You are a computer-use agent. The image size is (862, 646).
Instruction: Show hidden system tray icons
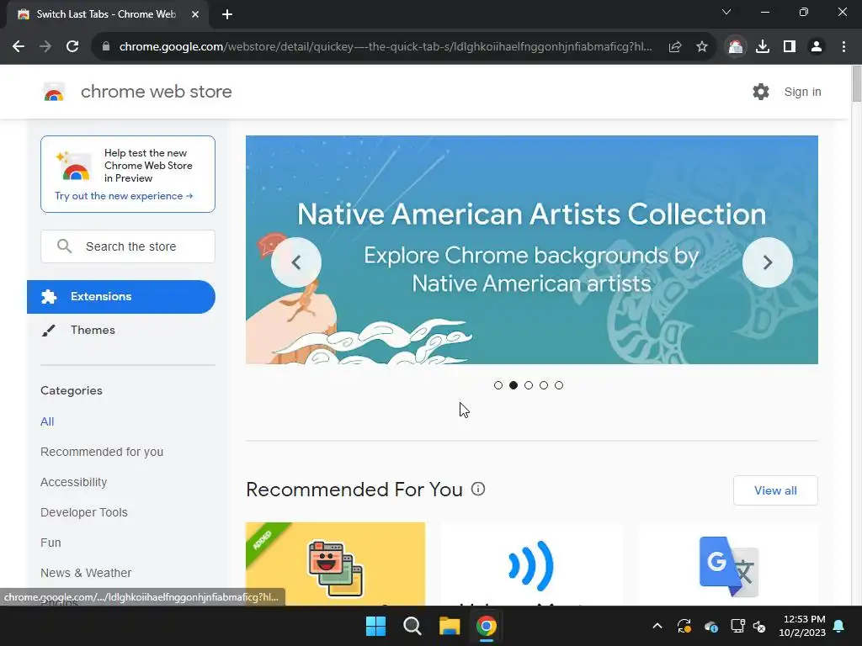[657, 626]
